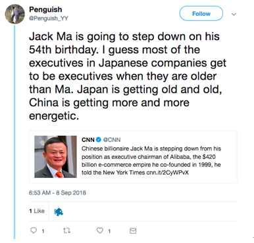
Task: Open the @CNN handle in quoted tweet
Action: point(112,140)
